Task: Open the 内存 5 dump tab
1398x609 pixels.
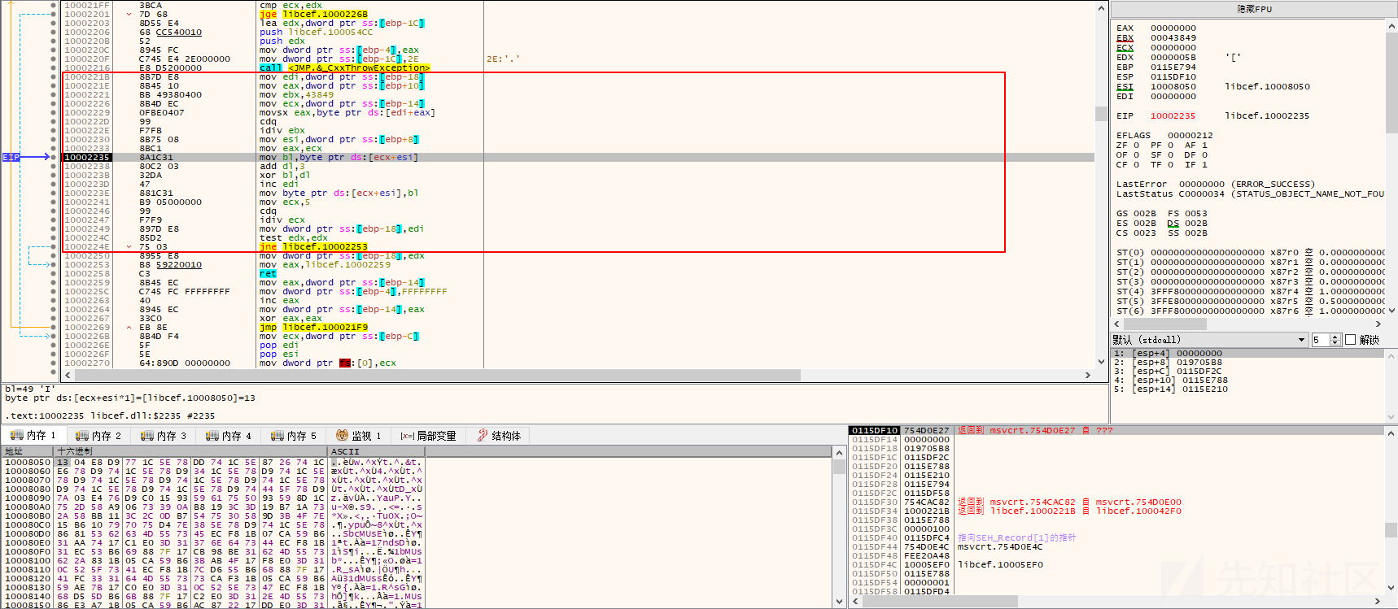Action: (293, 436)
